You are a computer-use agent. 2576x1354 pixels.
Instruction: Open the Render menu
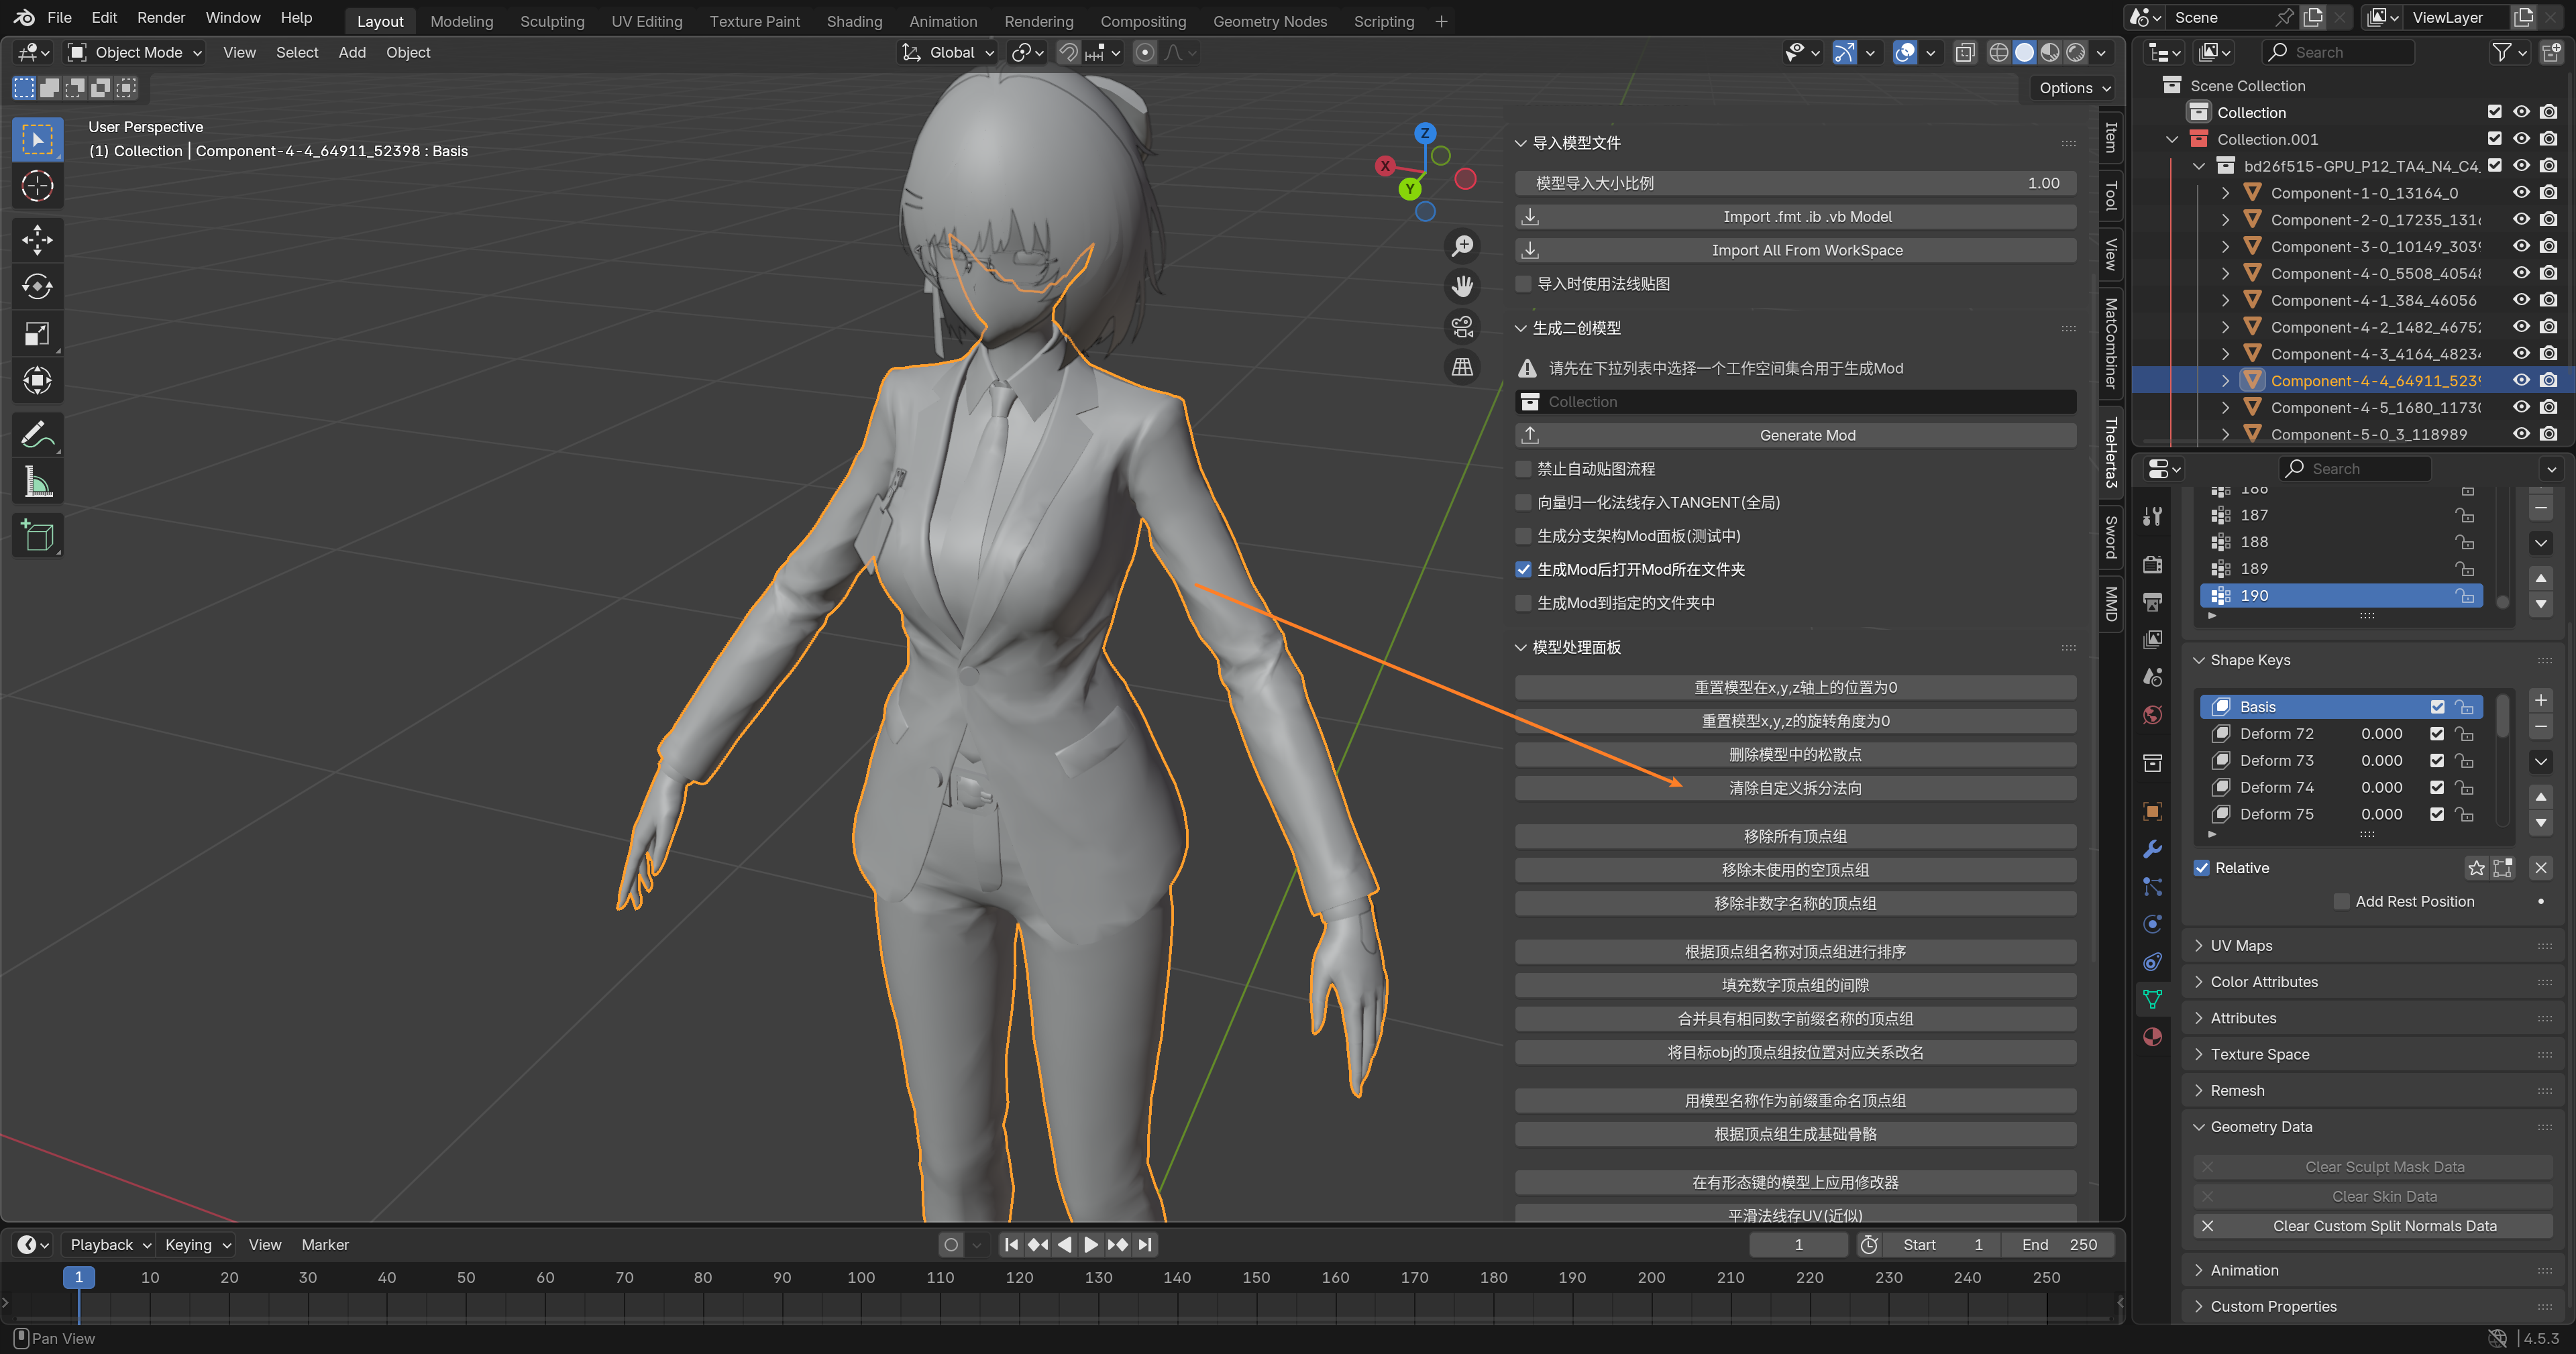[161, 17]
